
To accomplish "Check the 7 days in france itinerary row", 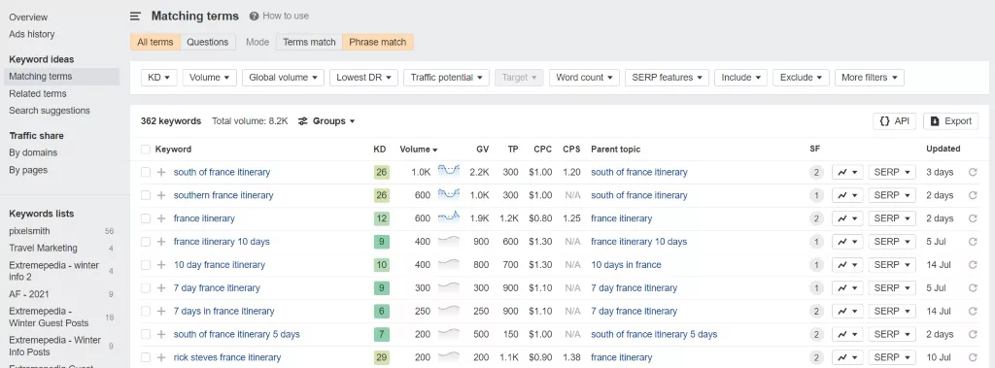I will click(x=146, y=311).
